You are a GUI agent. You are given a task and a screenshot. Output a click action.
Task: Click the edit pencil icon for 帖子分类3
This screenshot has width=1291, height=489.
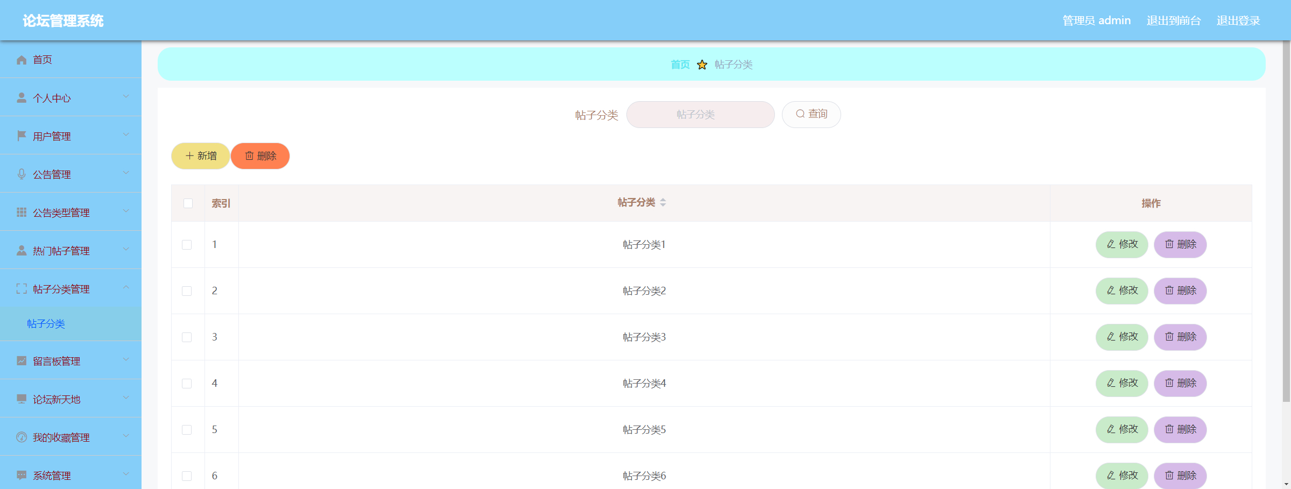1111,337
